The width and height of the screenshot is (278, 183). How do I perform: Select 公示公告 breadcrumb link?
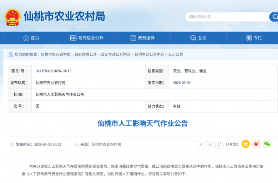176,54
